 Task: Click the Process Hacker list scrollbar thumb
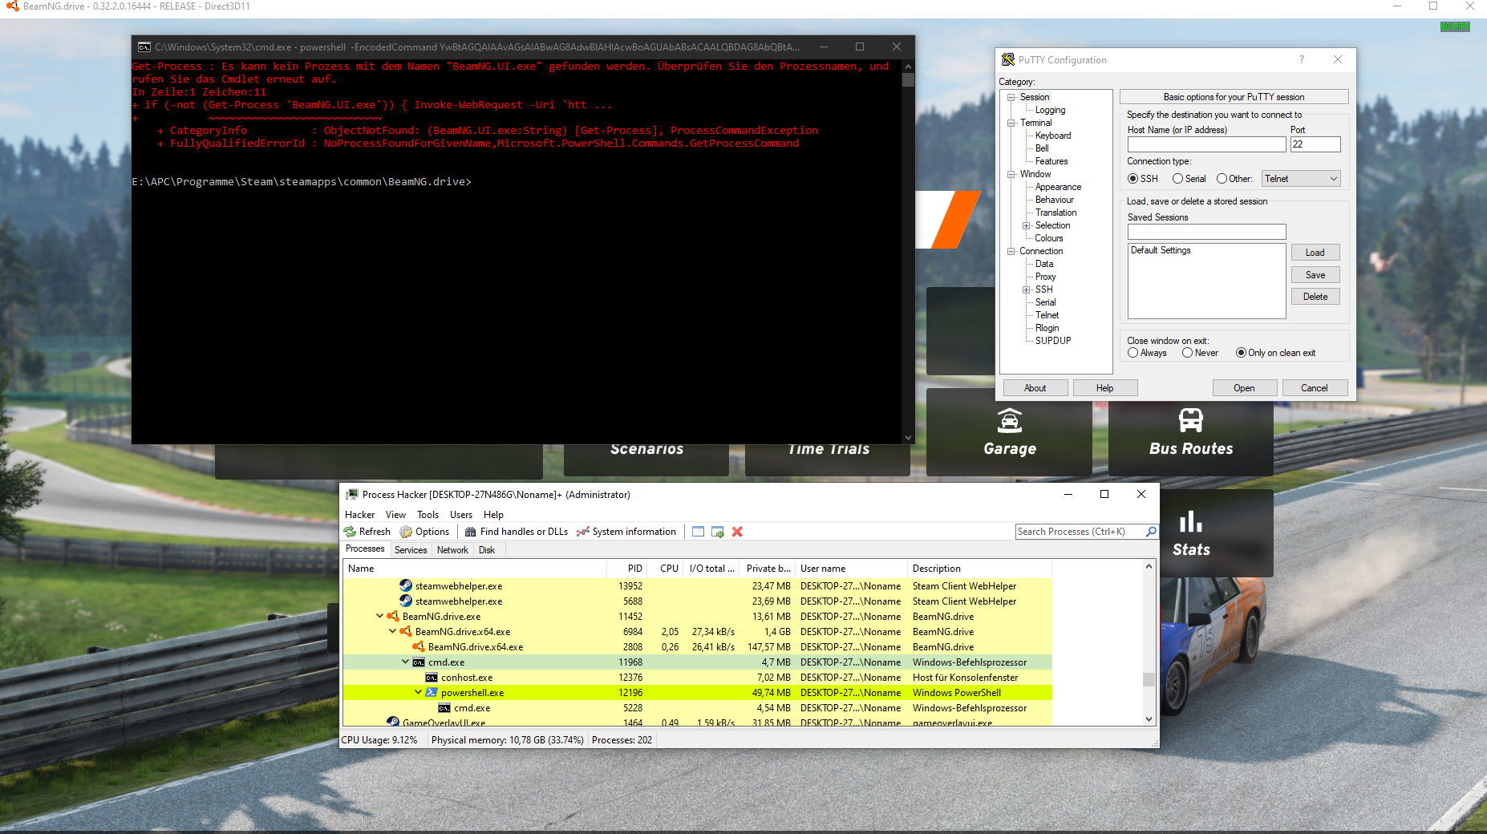click(x=1149, y=679)
